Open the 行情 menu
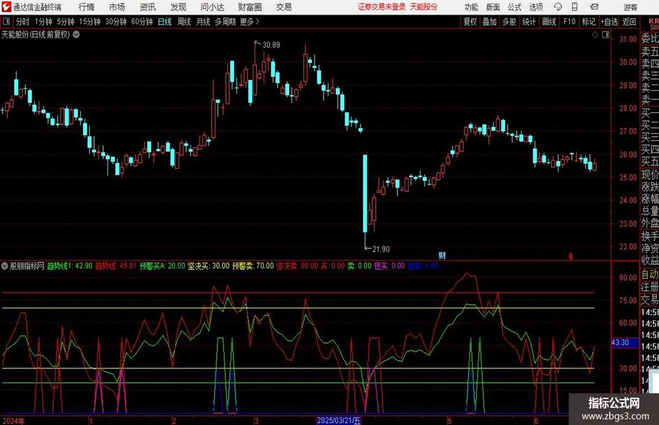Screen dimensions: 659x425 86,7
